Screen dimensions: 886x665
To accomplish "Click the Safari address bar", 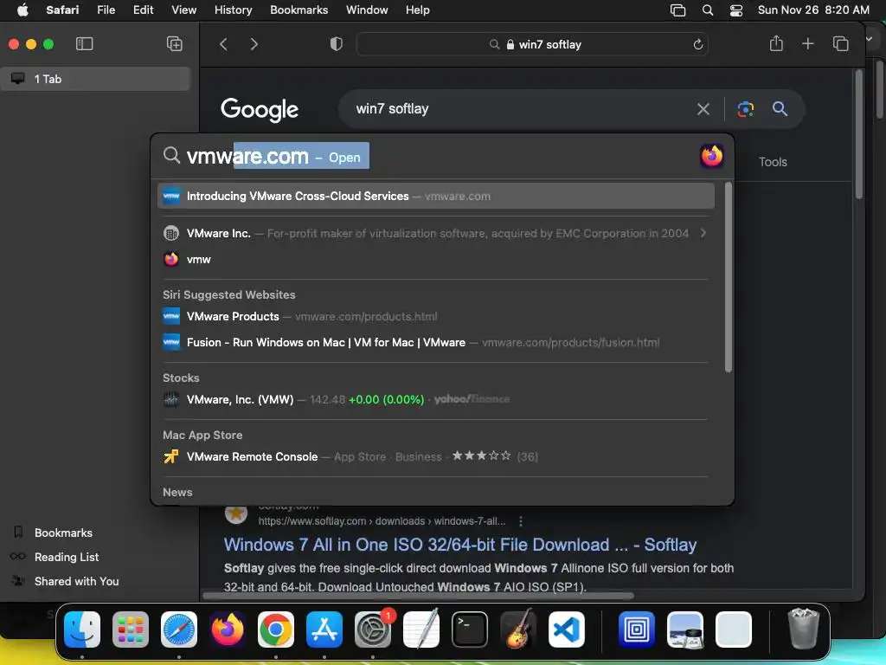I will coord(532,44).
